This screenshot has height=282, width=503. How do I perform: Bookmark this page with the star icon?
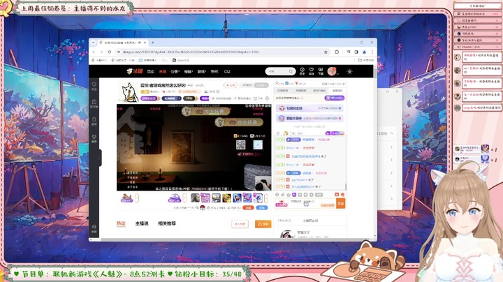coord(326,52)
